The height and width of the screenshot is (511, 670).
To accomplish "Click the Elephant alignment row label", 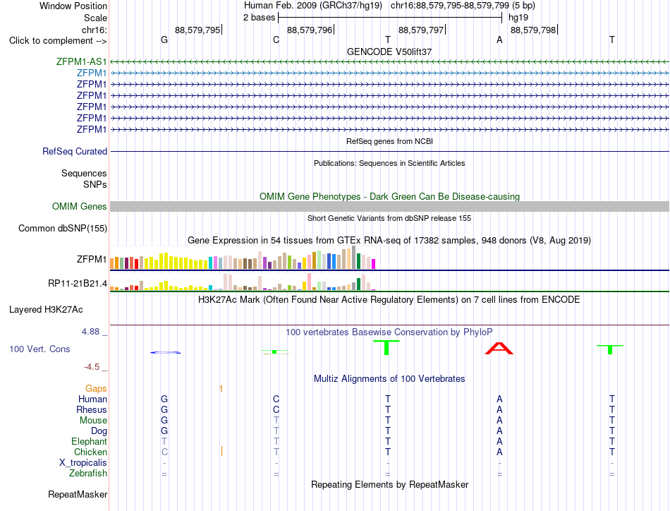I will point(89,441).
